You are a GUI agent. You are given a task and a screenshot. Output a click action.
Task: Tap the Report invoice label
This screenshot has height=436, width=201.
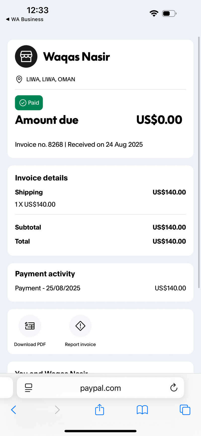[x=80, y=344]
